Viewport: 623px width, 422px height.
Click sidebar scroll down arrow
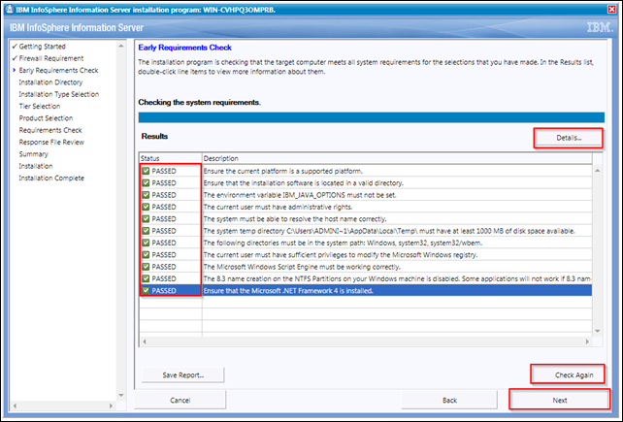120,395
